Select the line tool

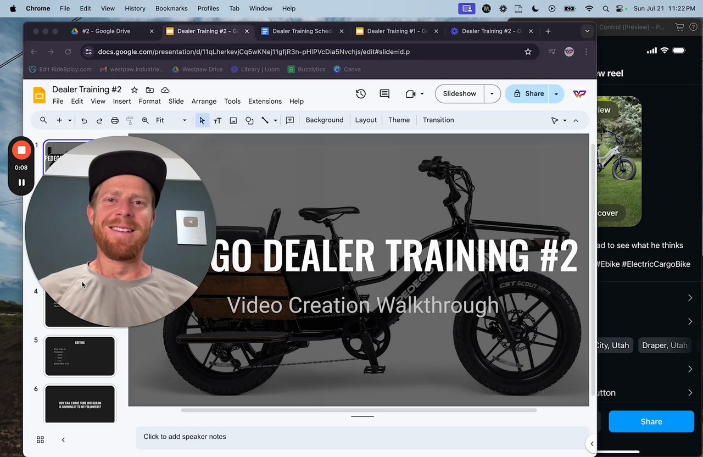[265, 120]
